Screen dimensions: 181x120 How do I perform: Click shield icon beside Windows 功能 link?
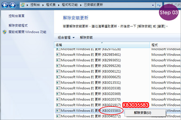[x=5, y=32]
